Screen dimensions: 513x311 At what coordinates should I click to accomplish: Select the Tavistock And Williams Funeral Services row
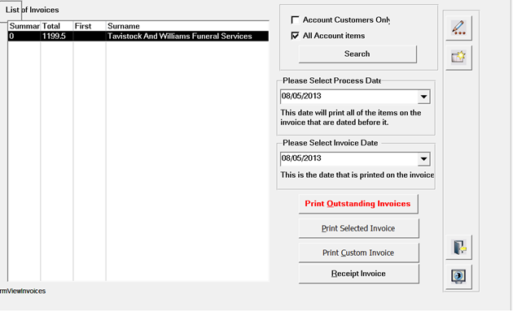tap(138, 37)
